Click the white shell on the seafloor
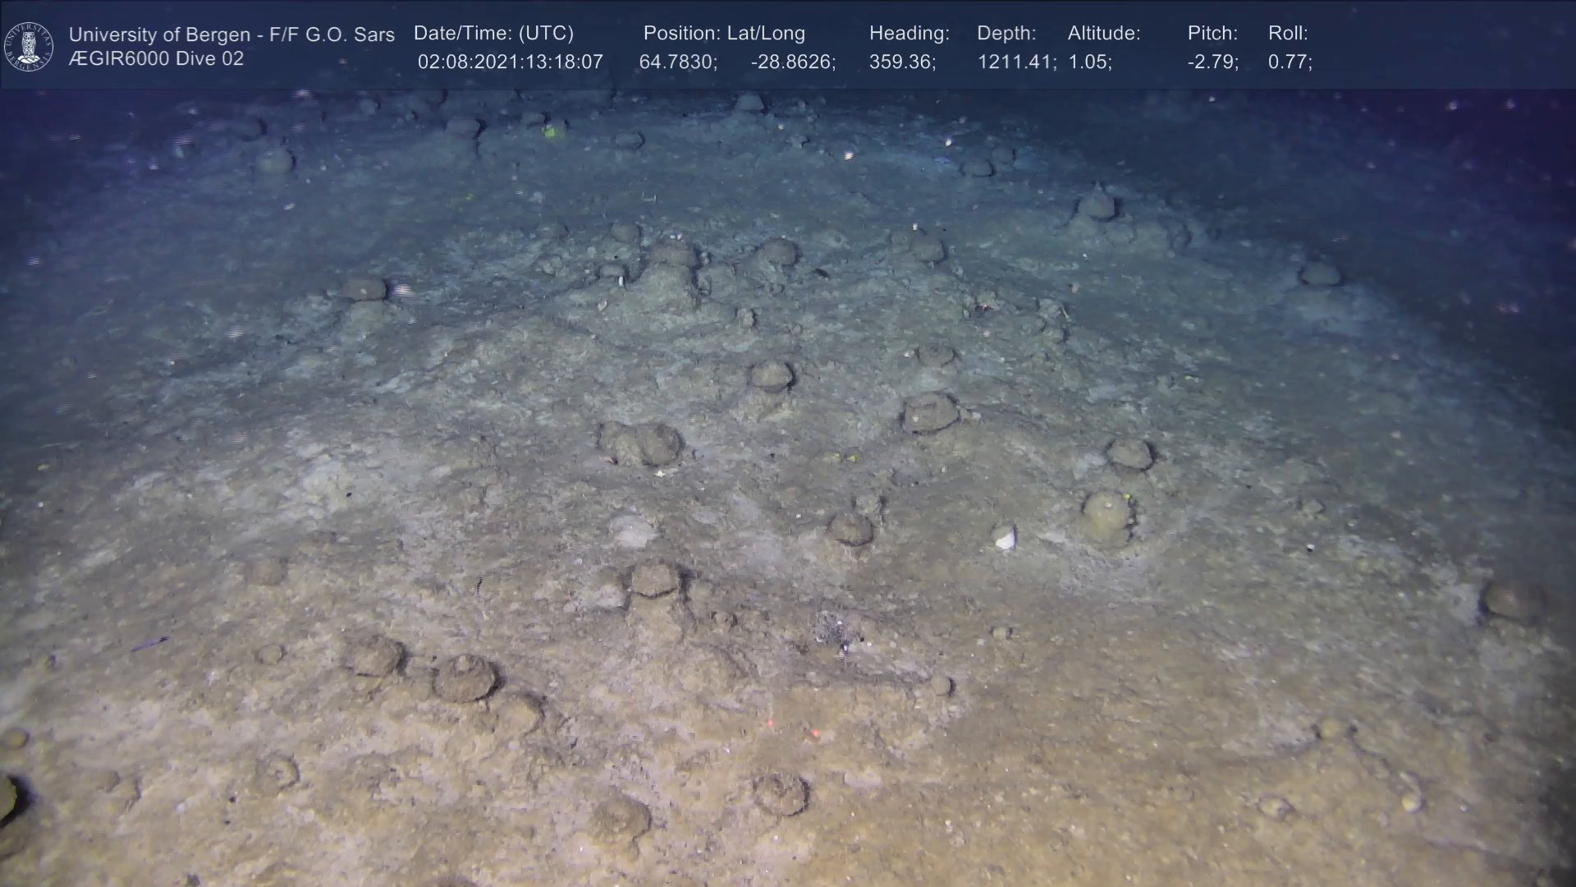Image resolution: width=1576 pixels, height=887 pixels. pyautogui.click(x=1004, y=538)
